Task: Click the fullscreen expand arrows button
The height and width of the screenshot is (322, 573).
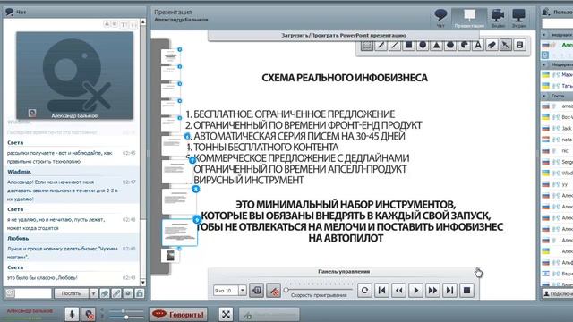Action: pyautogui.click(x=226, y=314)
